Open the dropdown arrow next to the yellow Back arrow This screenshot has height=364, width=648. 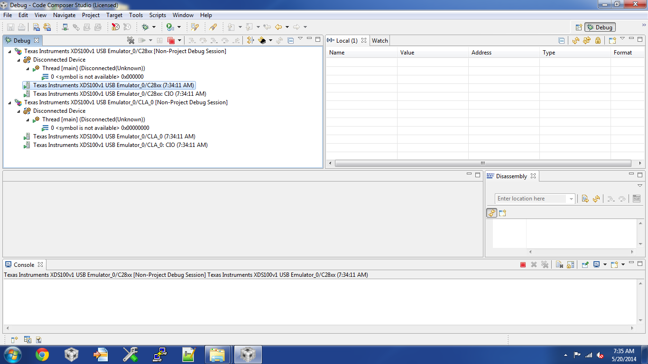(x=287, y=27)
